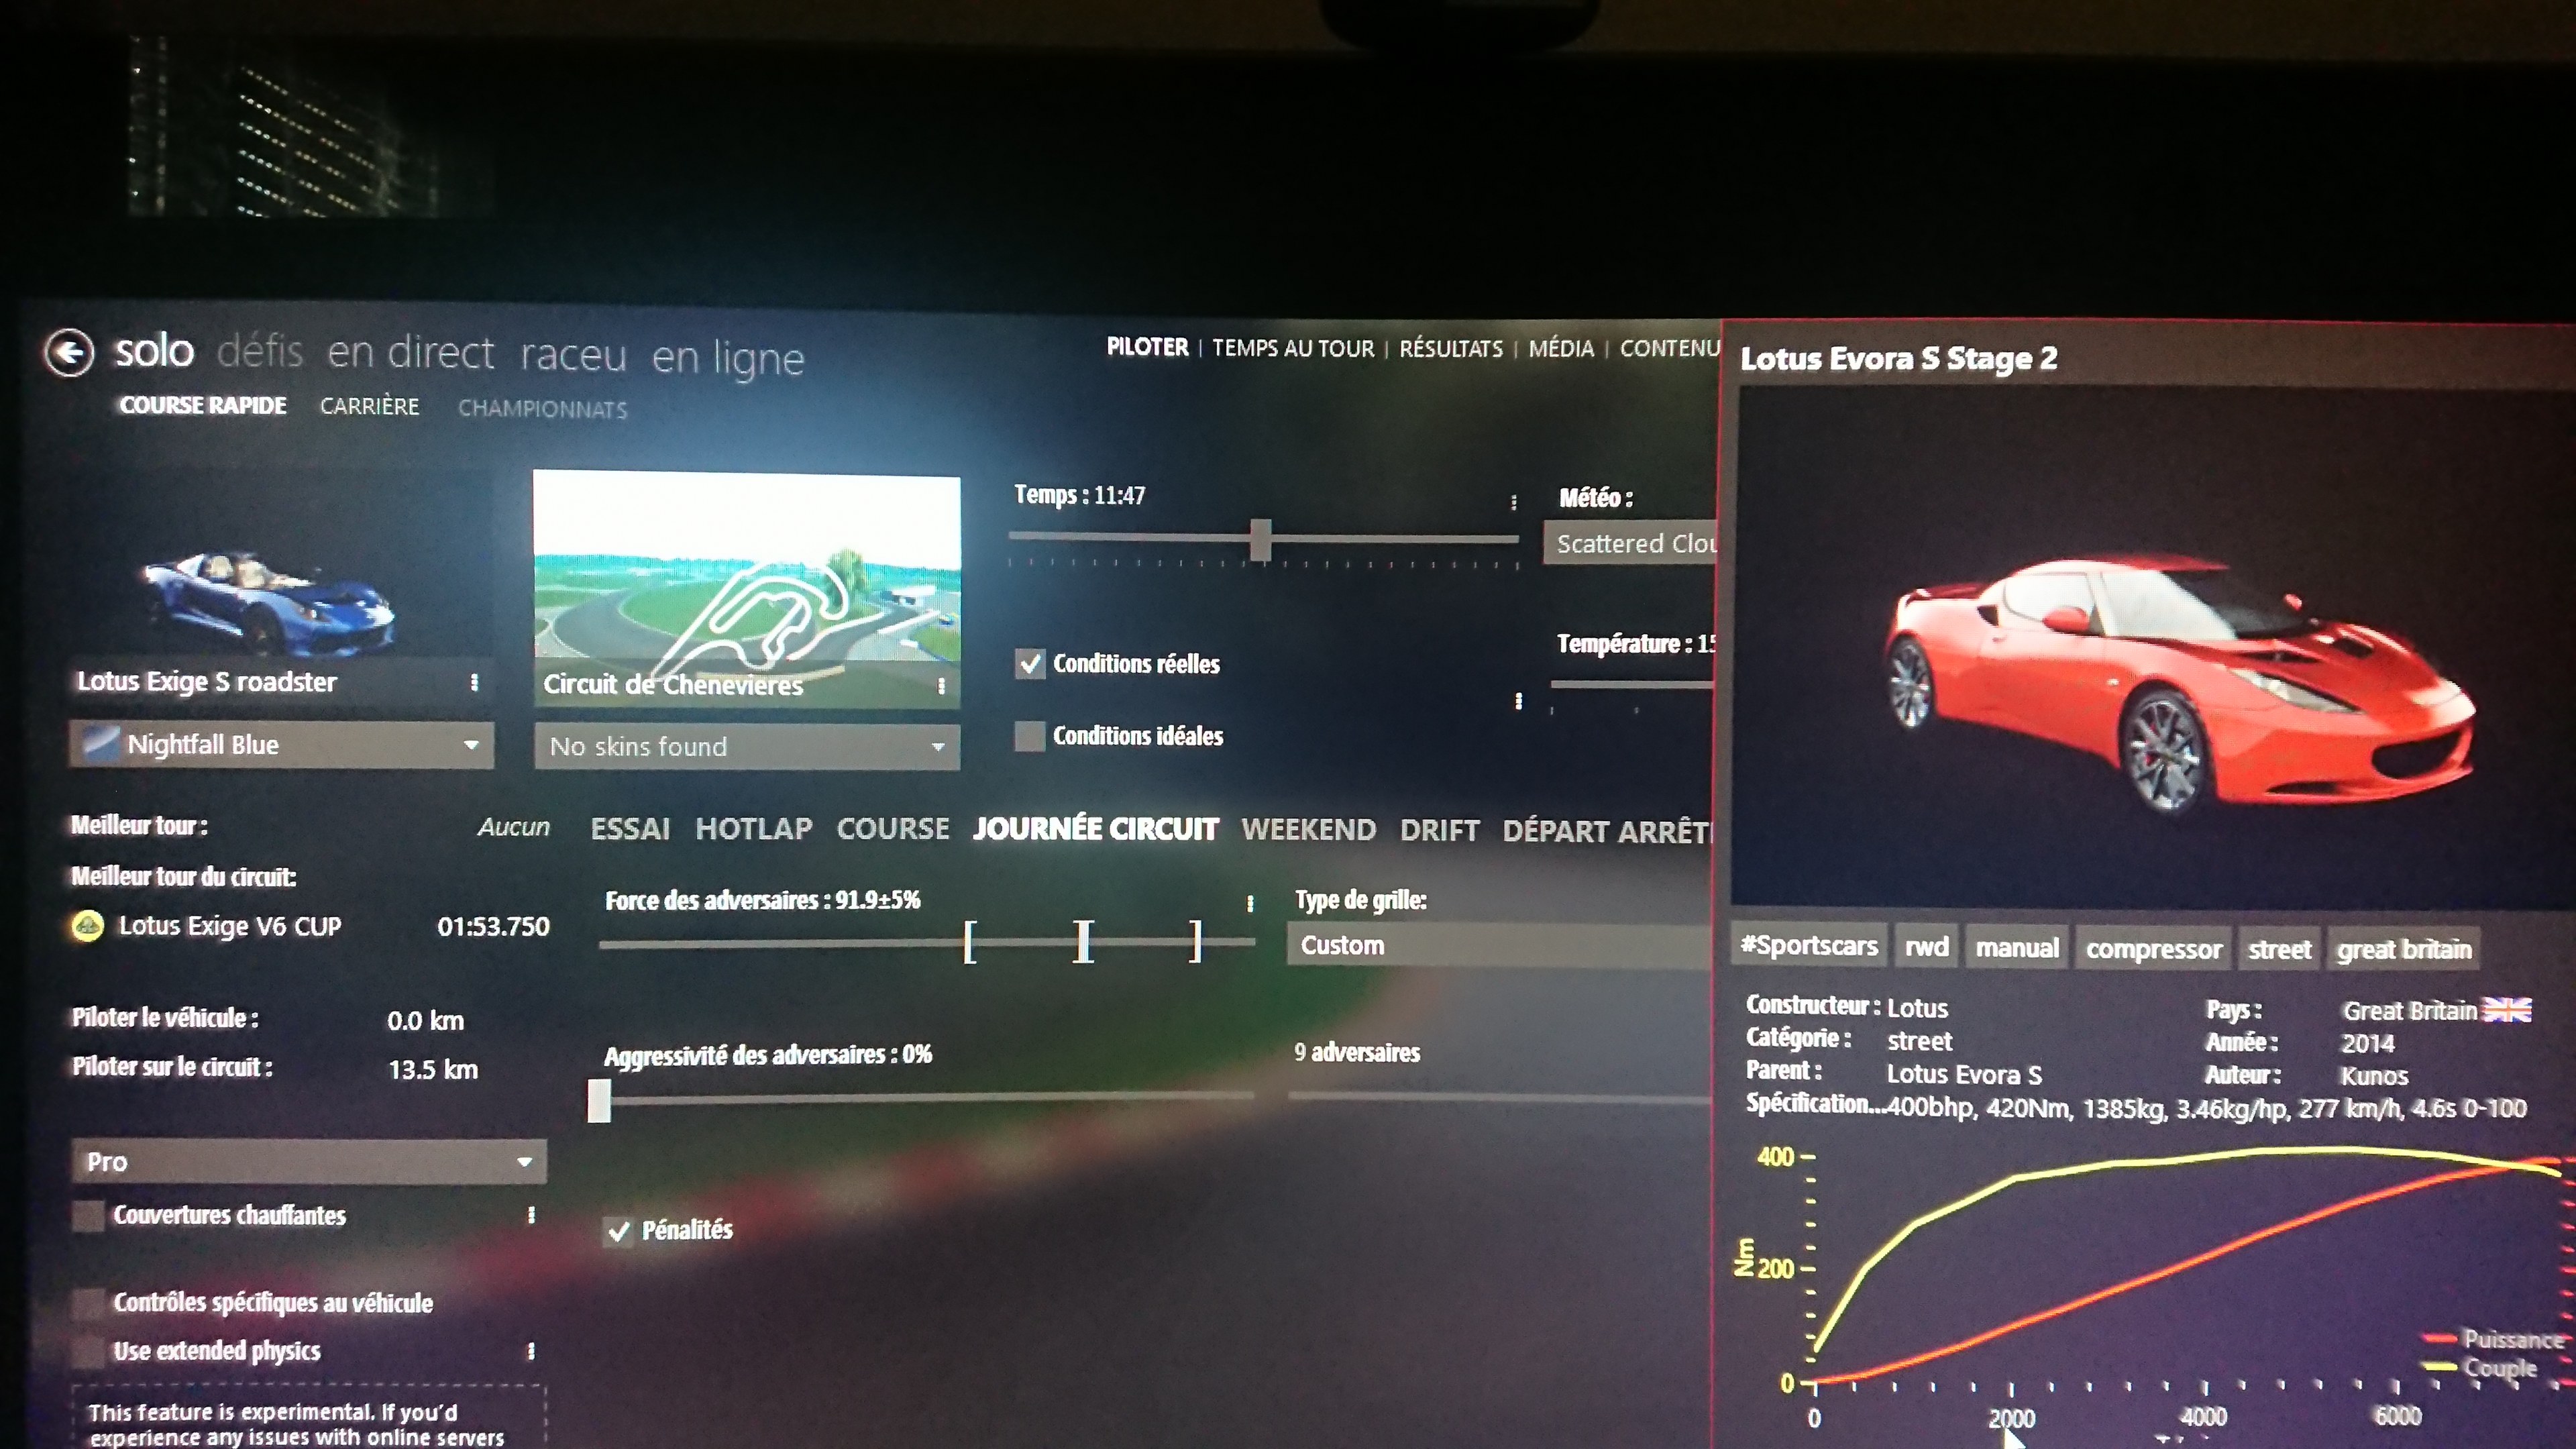The width and height of the screenshot is (2576, 1449).
Task: Click info dots next to Couvertures chauffantes
Action: (x=531, y=1215)
